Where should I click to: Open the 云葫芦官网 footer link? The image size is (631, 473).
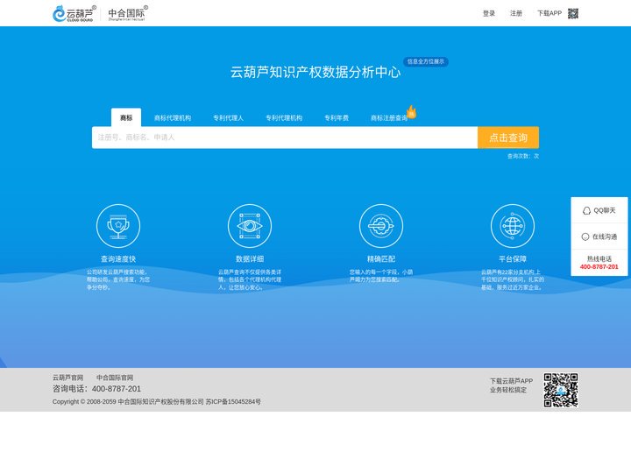pos(67,378)
